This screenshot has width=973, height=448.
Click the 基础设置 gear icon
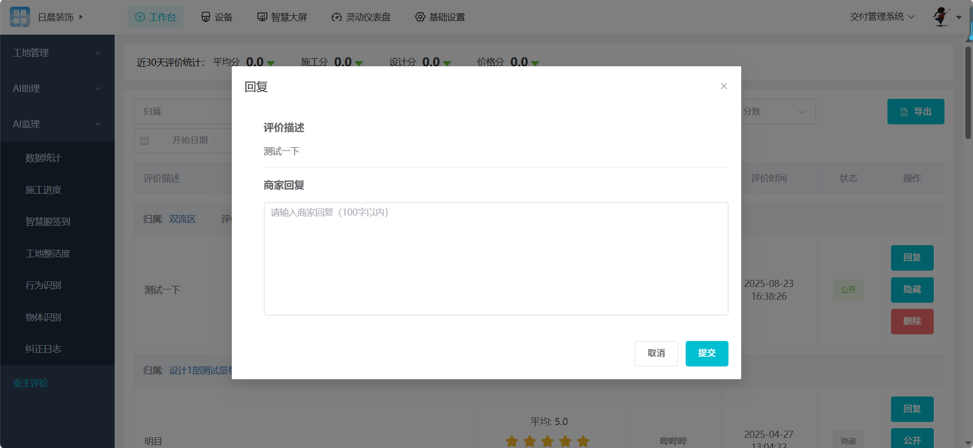click(420, 17)
